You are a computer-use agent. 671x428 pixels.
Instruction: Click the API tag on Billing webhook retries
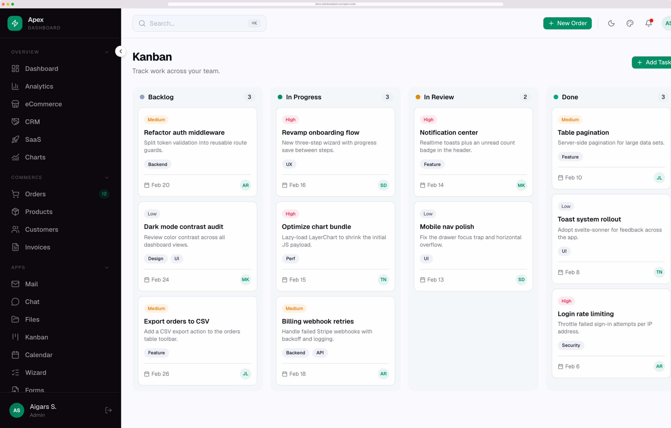point(320,353)
